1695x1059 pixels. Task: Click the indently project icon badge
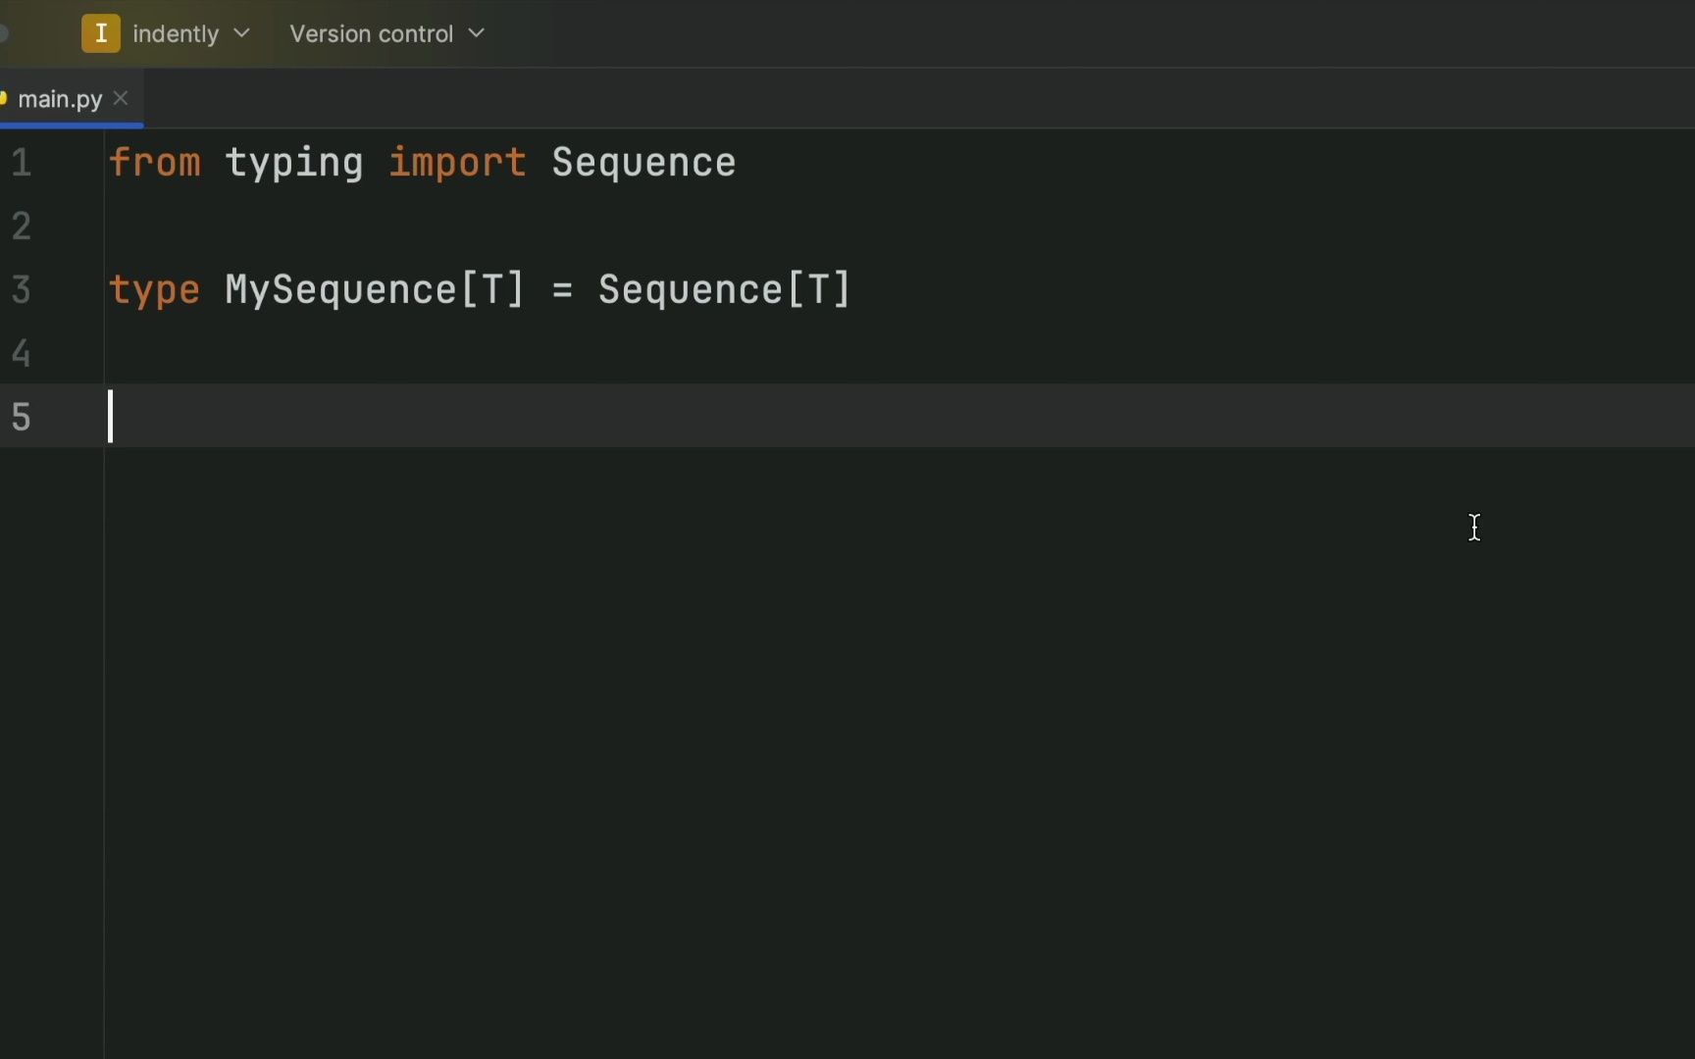pyautogui.click(x=101, y=33)
